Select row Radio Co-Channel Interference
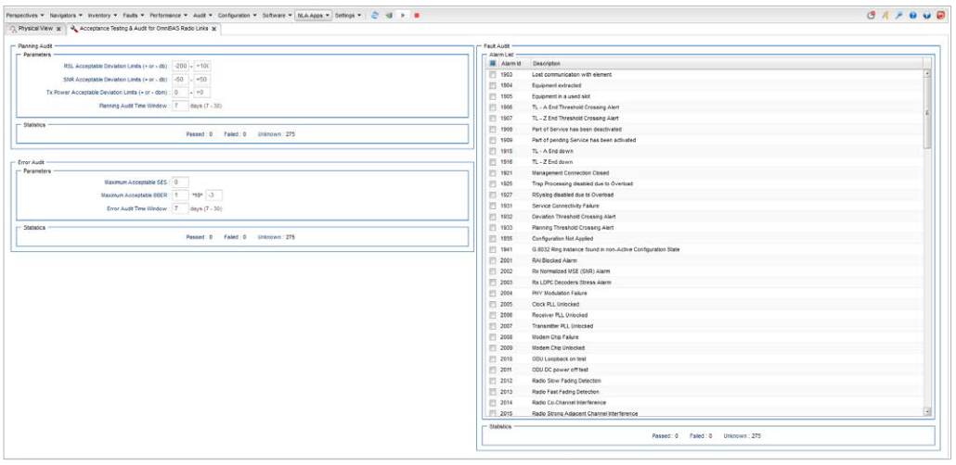This screenshot has height=465, width=956. tap(705, 402)
